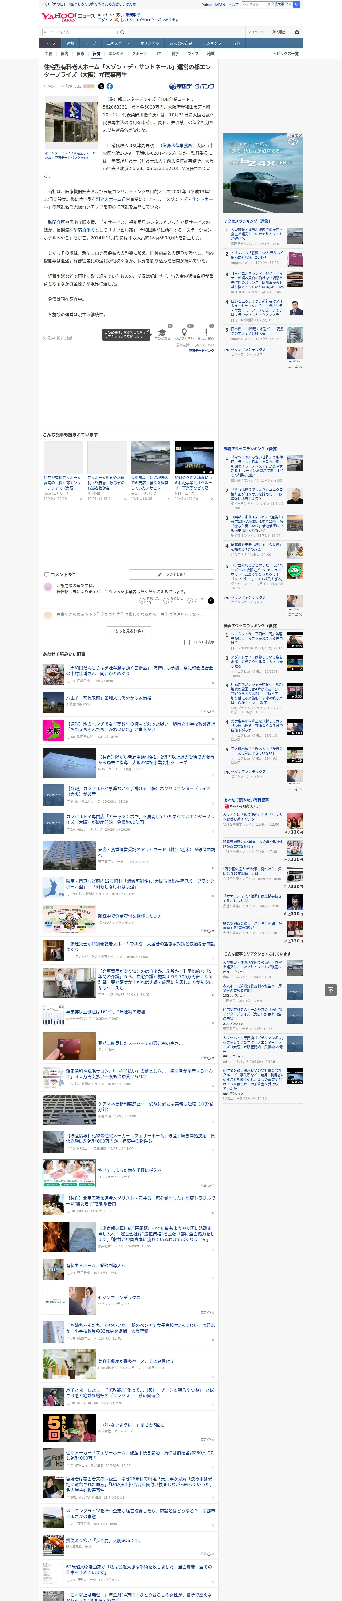Select the ランキング tab

point(212,43)
